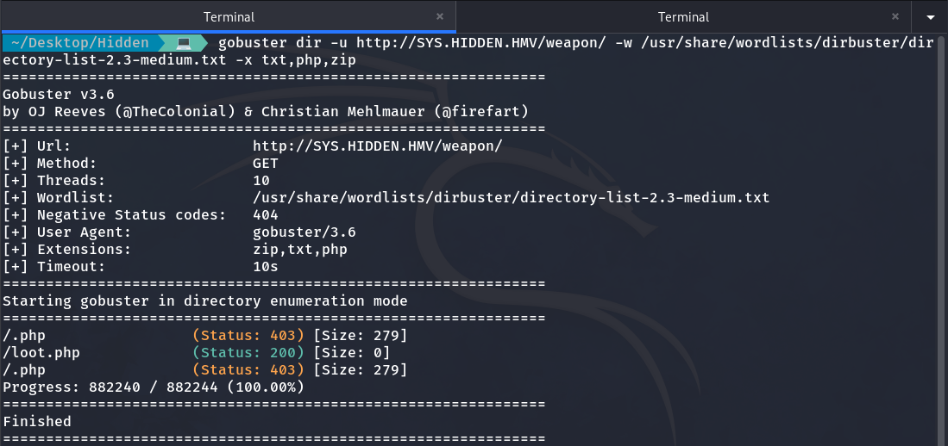This screenshot has height=446, width=948.
Task: Switch to the first Terminal tab
Action: (x=229, y=17)
